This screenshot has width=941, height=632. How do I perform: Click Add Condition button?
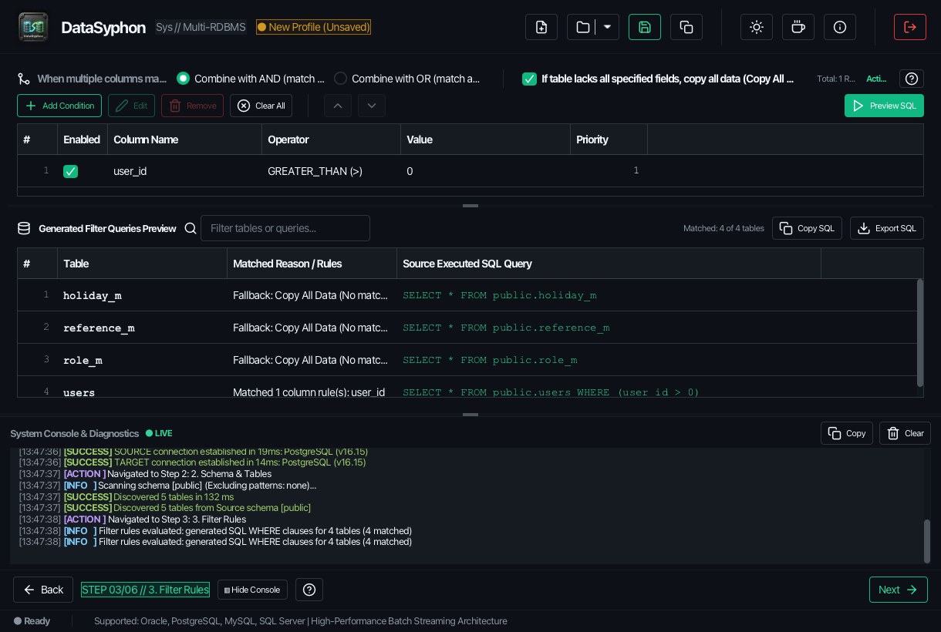click(59, 106)
